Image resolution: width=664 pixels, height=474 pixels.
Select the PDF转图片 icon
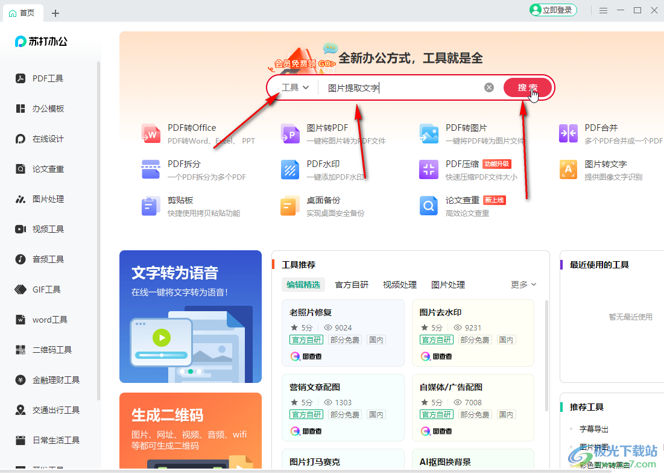click(x=429, y=133)
